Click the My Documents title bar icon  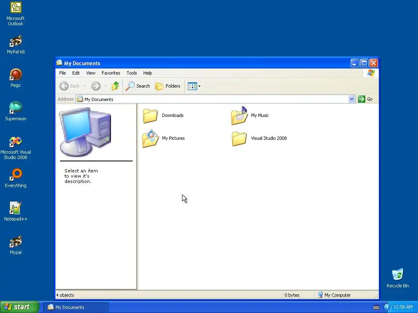coord(59,63)
